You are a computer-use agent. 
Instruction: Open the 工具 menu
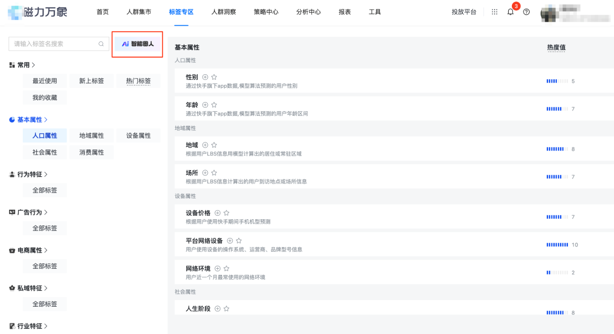[375, 12]
